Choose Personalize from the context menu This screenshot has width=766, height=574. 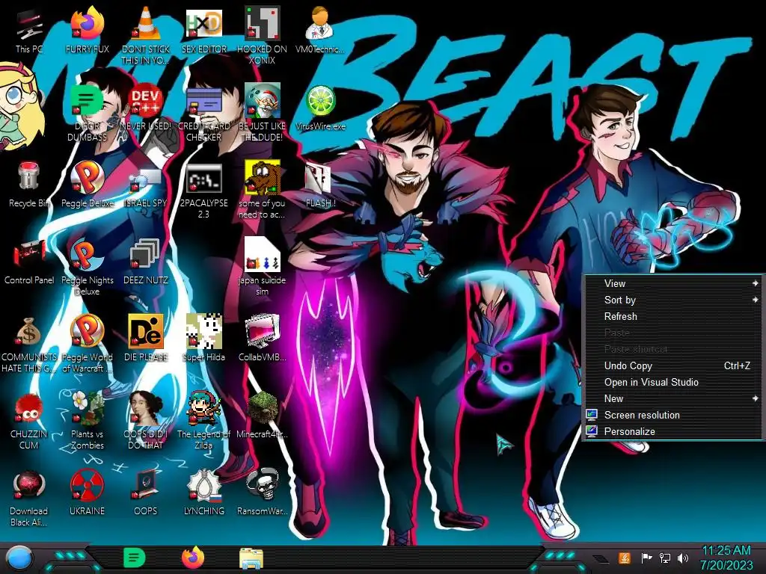[x=673, y=431]
